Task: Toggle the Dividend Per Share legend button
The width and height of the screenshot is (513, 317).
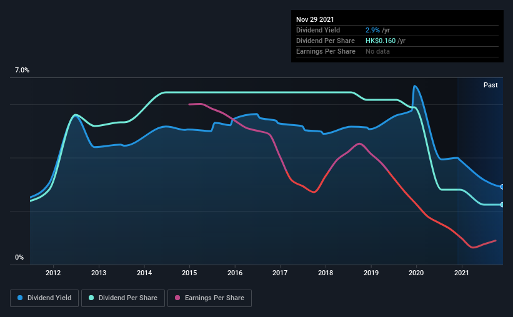Action: click(x=125, y=298)
